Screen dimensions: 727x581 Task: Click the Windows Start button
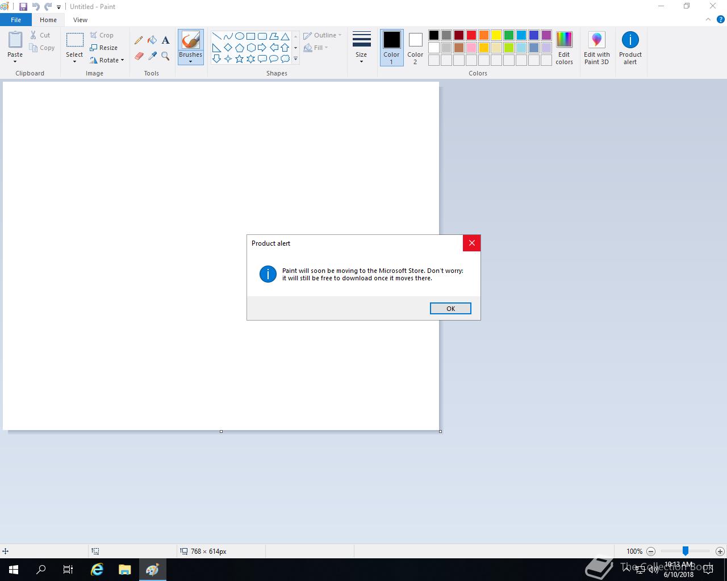(14, 570)
